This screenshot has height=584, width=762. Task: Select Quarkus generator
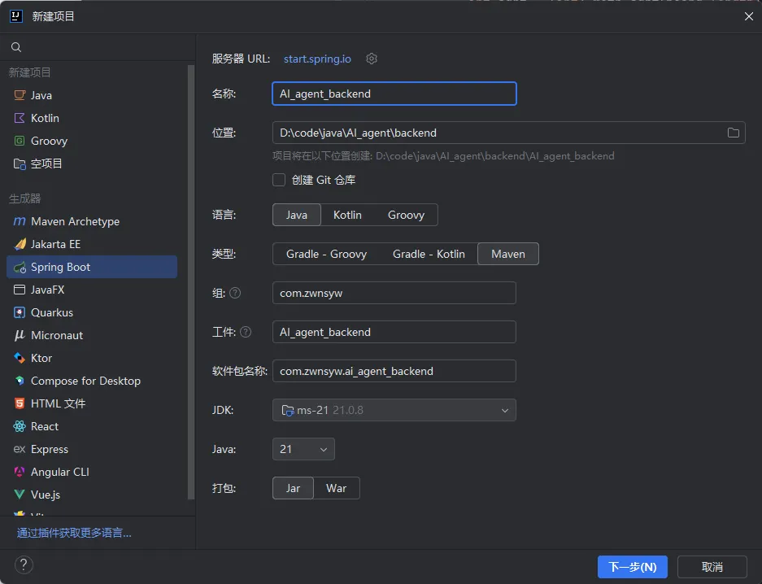point(92,313)
